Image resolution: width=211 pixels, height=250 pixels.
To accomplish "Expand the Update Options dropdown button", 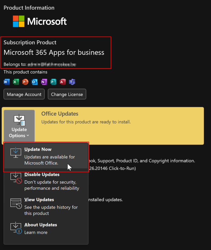I will (x=19, y=126).
